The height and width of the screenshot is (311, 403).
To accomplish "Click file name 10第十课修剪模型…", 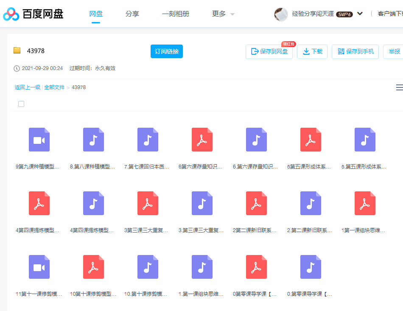I will click(x=93, y=294).
